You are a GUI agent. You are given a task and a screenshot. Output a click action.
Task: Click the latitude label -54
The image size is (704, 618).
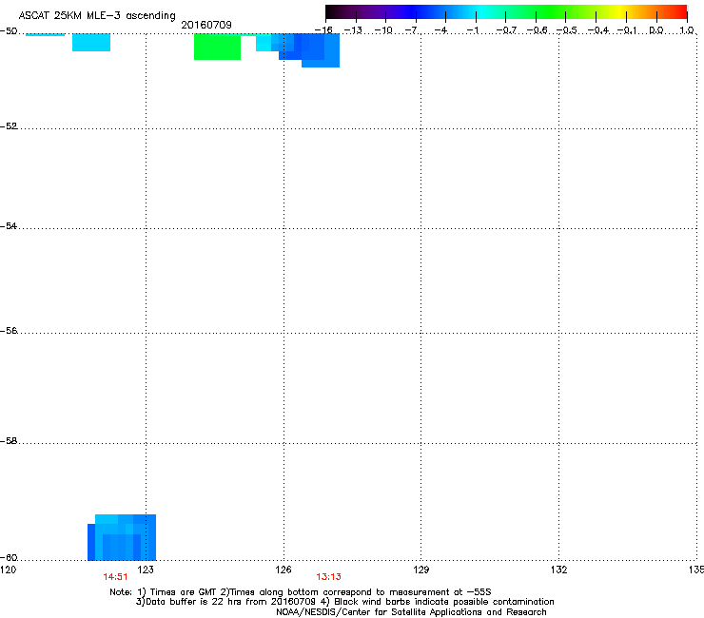[x=9, y=226]
